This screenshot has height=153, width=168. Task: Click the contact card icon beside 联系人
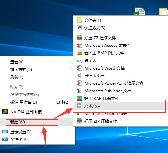coord(79,61)
